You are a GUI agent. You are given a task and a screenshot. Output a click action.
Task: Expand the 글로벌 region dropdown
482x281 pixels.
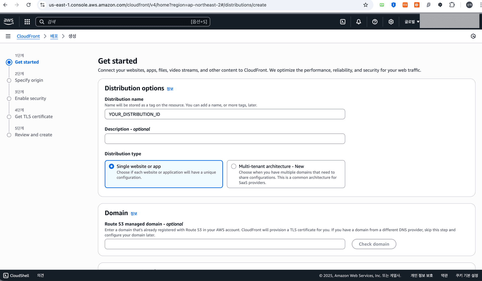(x=412, y=22)
